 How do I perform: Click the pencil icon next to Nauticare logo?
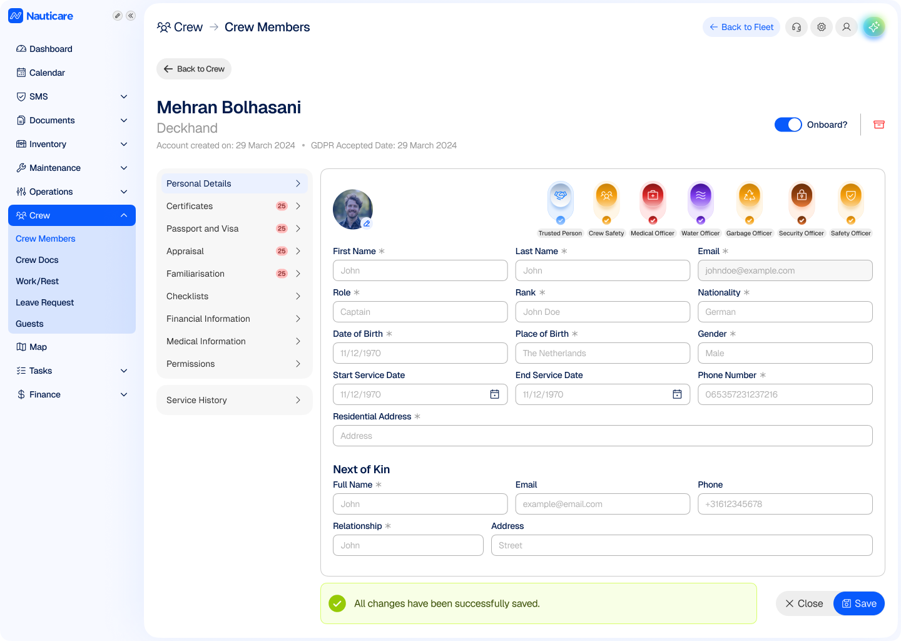coord(117,16)
